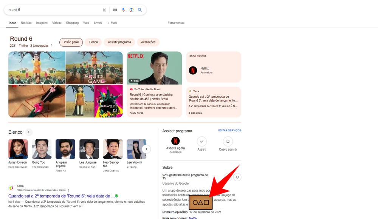Click Terra site favicon in result
The width and height of the screenshot is (378, 219).
(11, 188)
